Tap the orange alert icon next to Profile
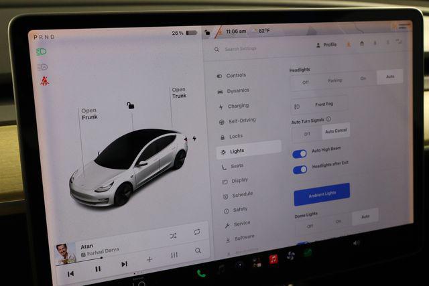Screen dimensions: 429x286 [x=349, y=44]
